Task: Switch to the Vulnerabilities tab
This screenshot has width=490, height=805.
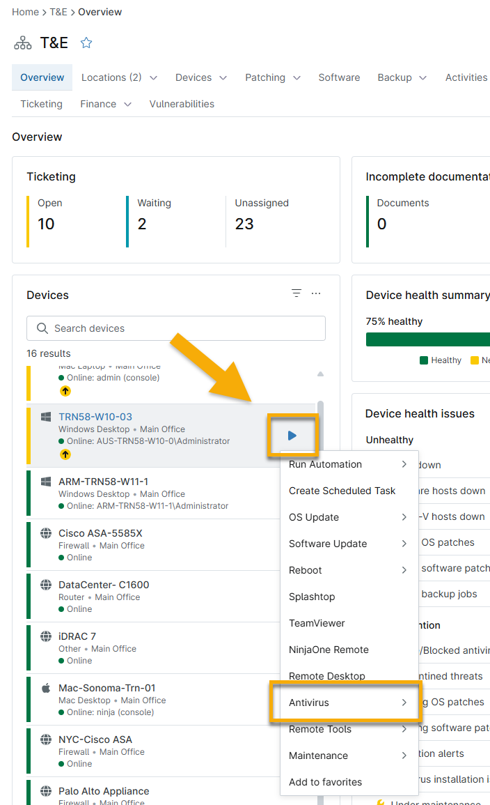Action: coord(182,104)
